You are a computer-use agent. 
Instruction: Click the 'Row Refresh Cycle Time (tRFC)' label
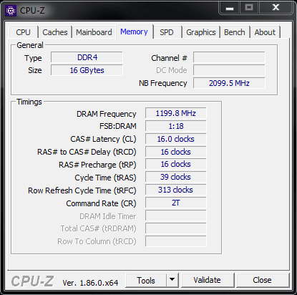[82, 190]
